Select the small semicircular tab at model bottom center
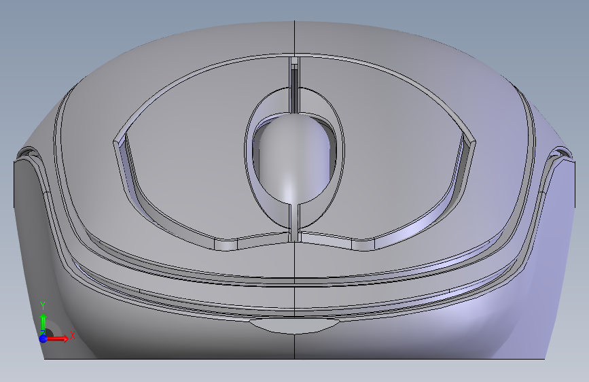The height and width of the screenshot is (382, 589). 294,326
